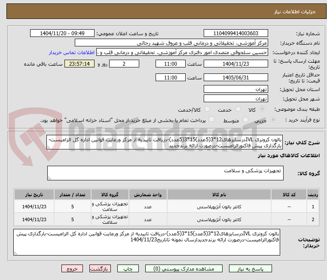This screenshot has width=327, height=280.
Task: Click row number 1 cell
Action: click(x=313, y=207)
